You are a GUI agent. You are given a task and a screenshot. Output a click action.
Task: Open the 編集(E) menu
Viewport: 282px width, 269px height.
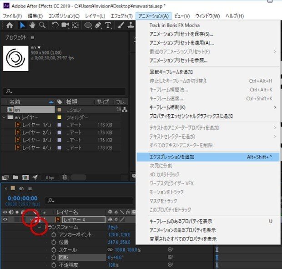(x=35, y=16)
